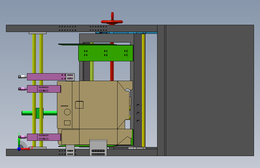Click the middle bolt on the dark column
Image resolution: width=260 pixels, height=168 pixels.
(x=138, y=113)
